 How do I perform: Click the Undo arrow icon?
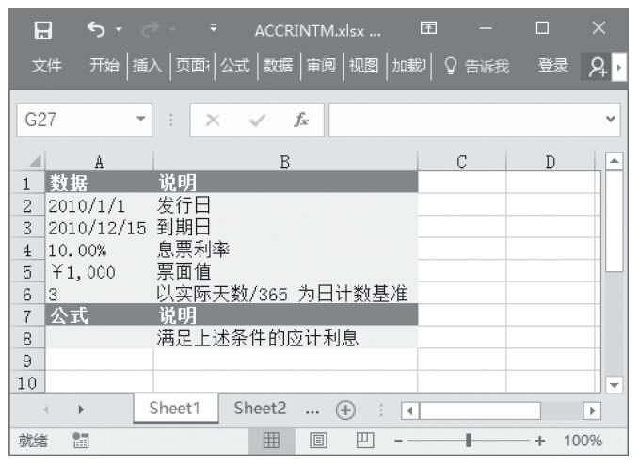click(x=95, y=30)
